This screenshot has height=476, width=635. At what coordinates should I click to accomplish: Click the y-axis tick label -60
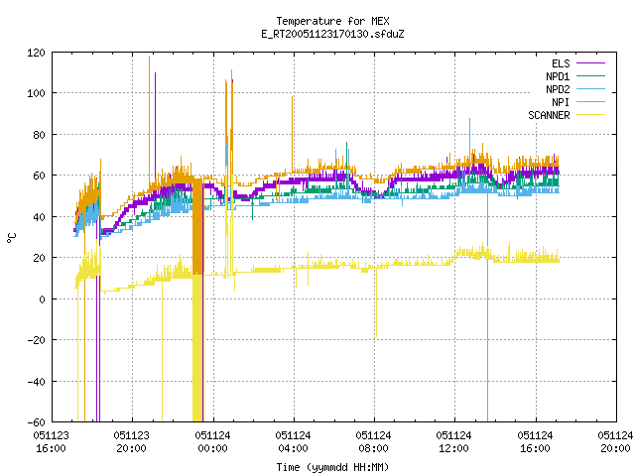point(36,422)
